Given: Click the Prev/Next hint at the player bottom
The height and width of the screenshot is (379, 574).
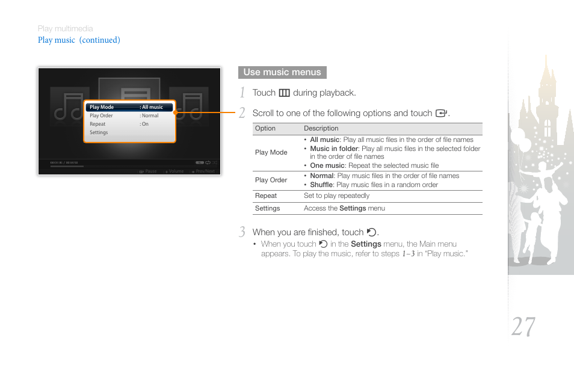Looking at the screenshot, I should (x=203, y=171).
